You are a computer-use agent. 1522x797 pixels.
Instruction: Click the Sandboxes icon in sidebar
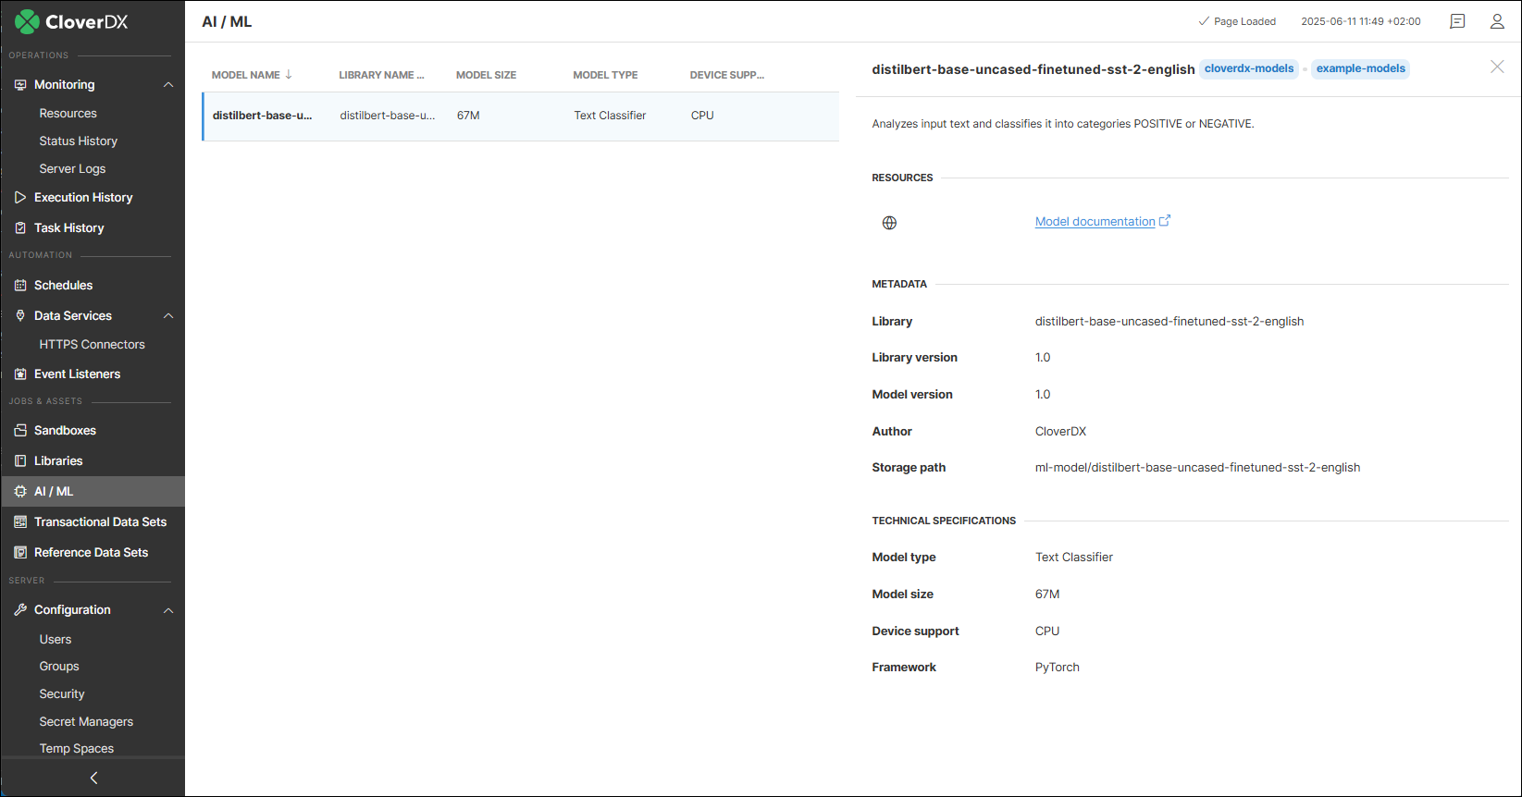pos(20,431)
